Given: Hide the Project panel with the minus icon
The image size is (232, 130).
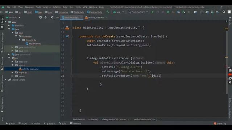Looking at the screenshot, I should pyautogui.click(x=57, y=17).
